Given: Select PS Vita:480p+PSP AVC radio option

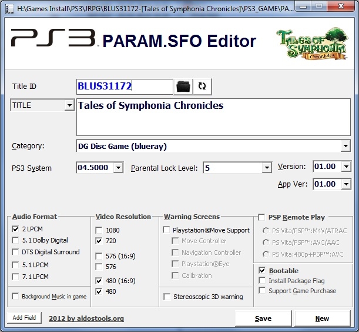Looking at the screenshot, I should (x=266, y=254).
